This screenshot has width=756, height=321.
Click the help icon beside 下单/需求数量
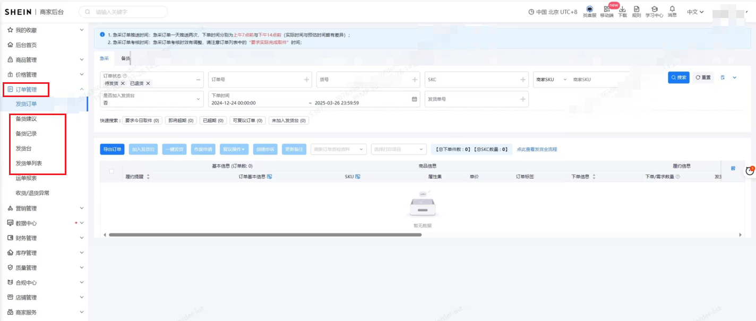point(678,177)
